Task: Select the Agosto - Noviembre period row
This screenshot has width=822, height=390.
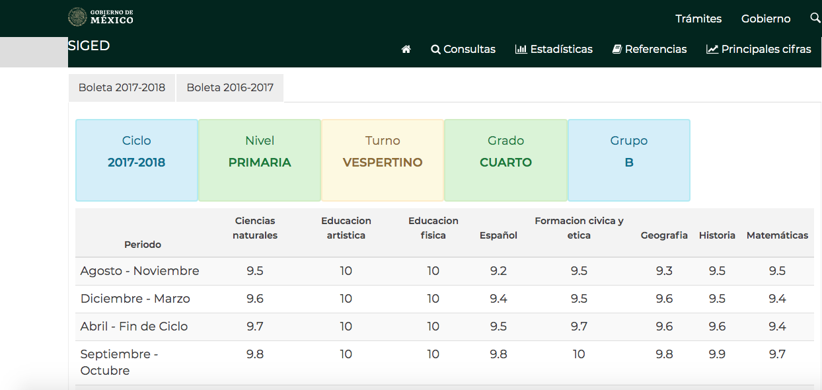Action: (140, 271)
